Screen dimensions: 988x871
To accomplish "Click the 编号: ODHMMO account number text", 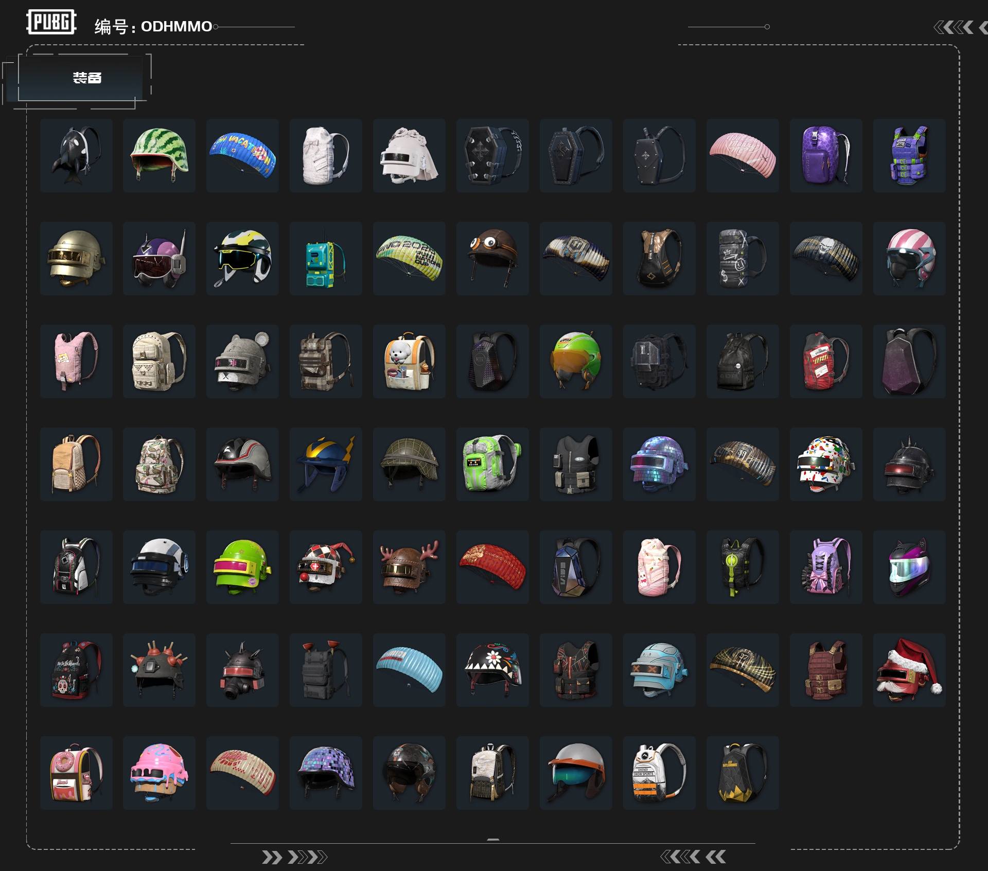I will click(x=153, y=26).
